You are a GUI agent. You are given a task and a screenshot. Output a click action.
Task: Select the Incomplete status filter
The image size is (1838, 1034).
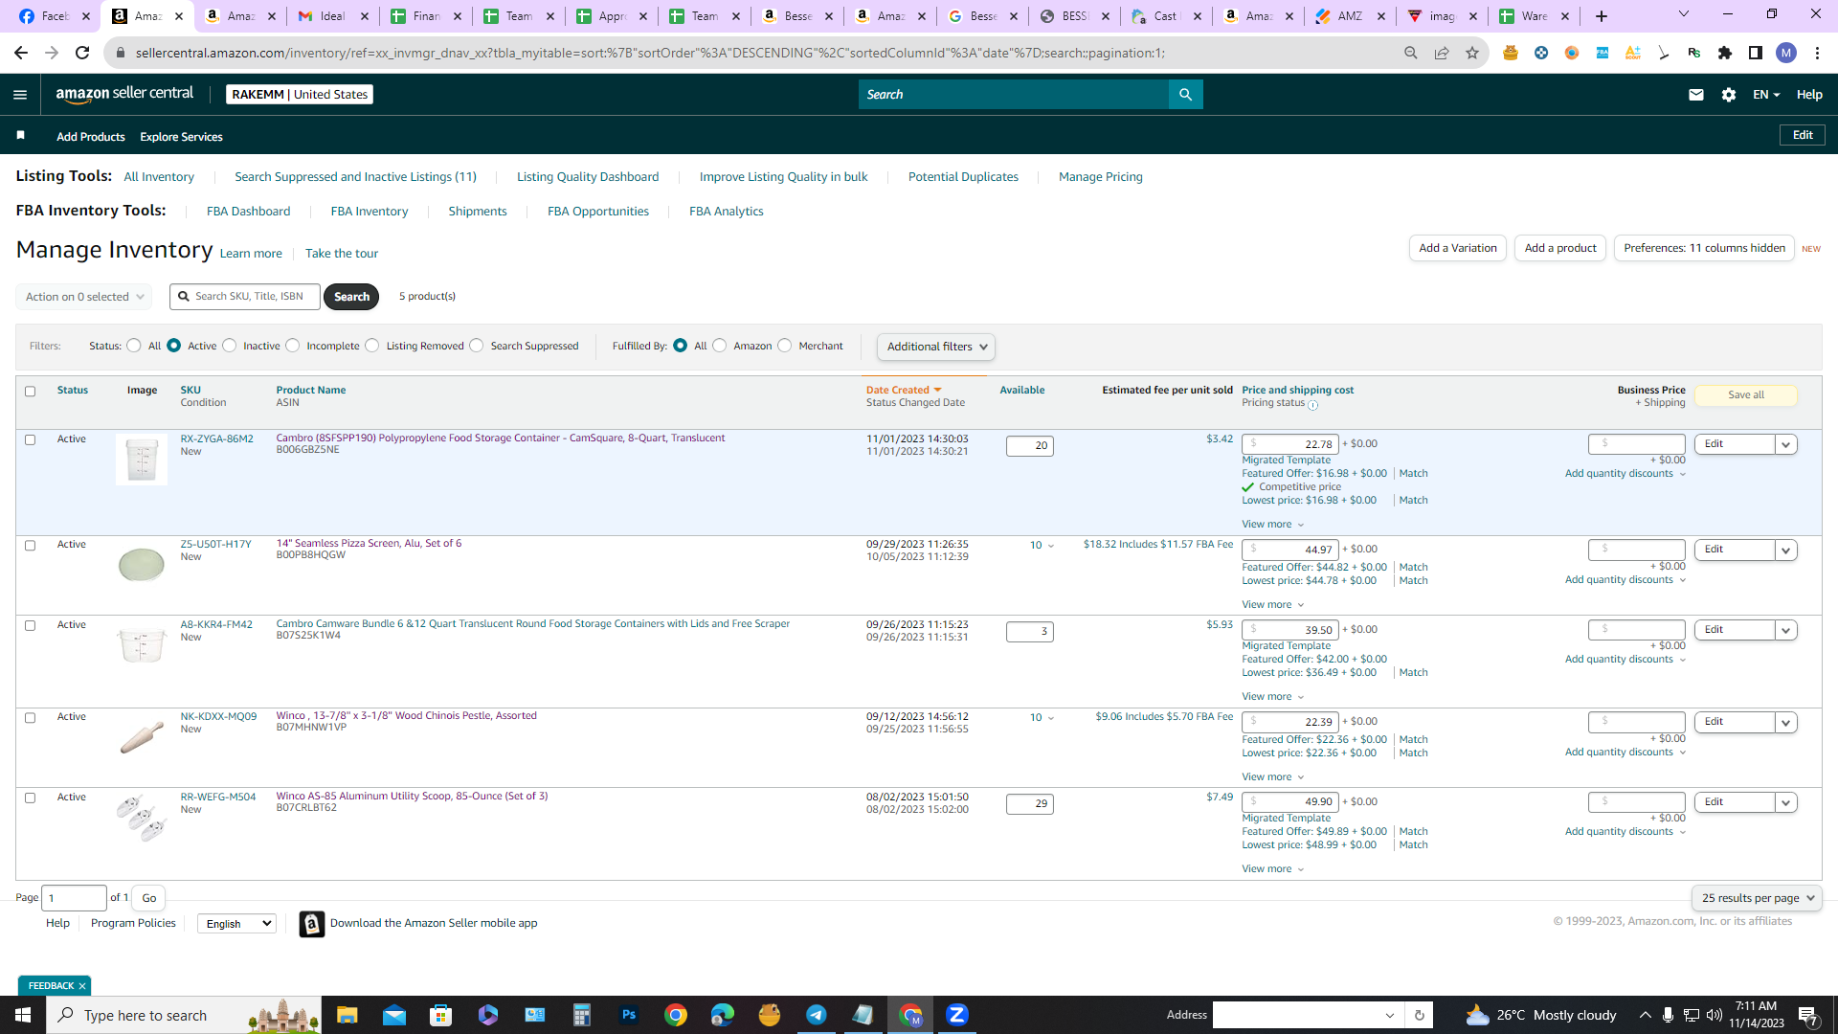pyautogui.click(x=293, y=346)
